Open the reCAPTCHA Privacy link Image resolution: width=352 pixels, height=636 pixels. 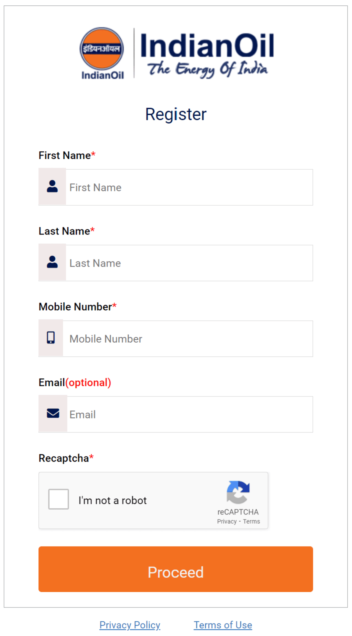coord(227,521)
